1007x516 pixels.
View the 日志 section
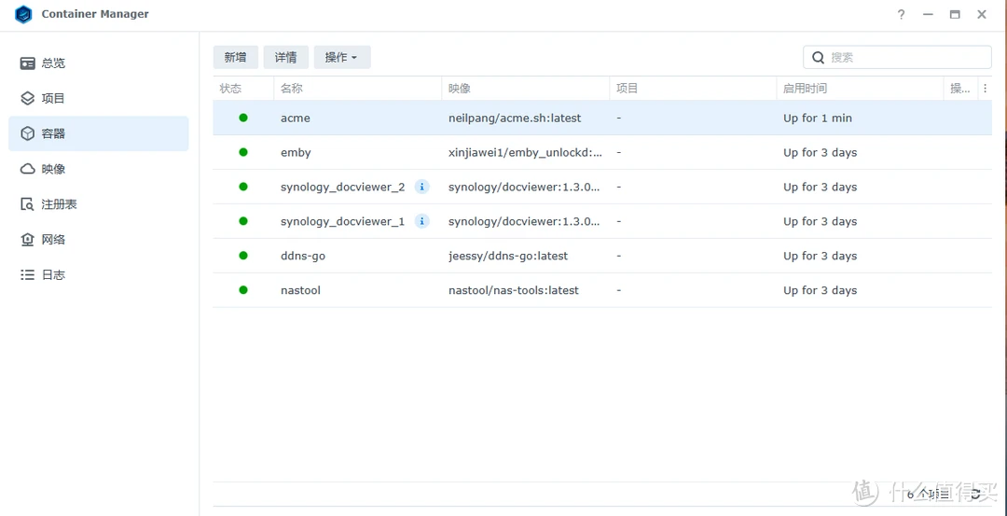click(x=98, y=275)
